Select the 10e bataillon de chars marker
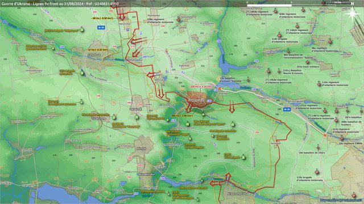Viewport: 364px width, 204px height. point(318,147)
